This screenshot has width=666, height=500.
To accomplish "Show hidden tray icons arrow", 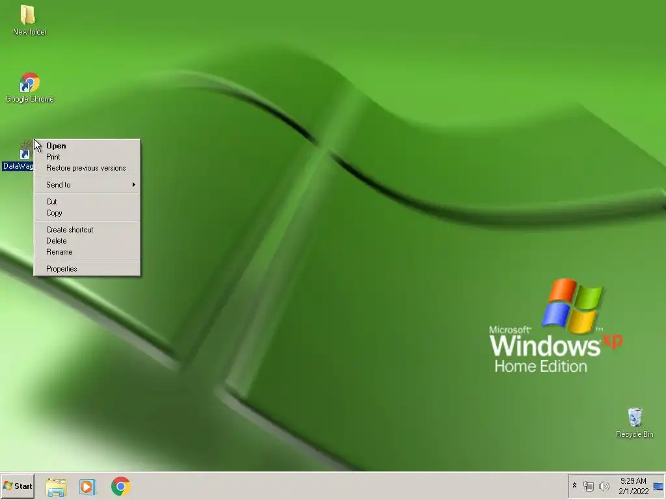I will tap(575, 486).
